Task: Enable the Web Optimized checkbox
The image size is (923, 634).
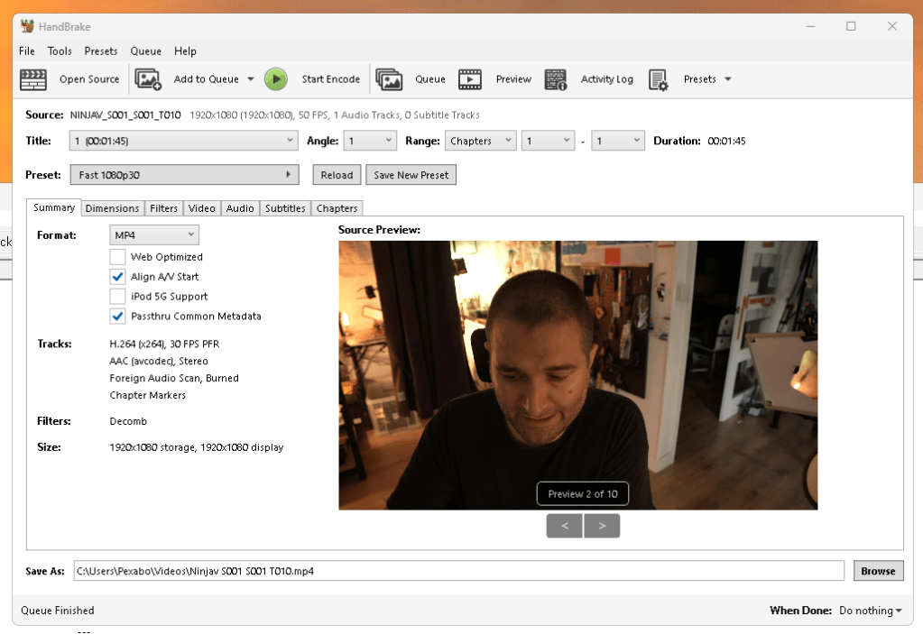Action: pos(117,257)
